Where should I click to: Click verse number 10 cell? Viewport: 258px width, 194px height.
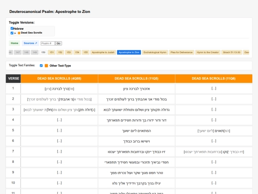(13, 183)
